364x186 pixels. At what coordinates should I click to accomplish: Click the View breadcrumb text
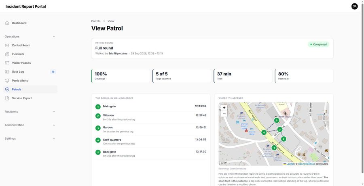111,21
